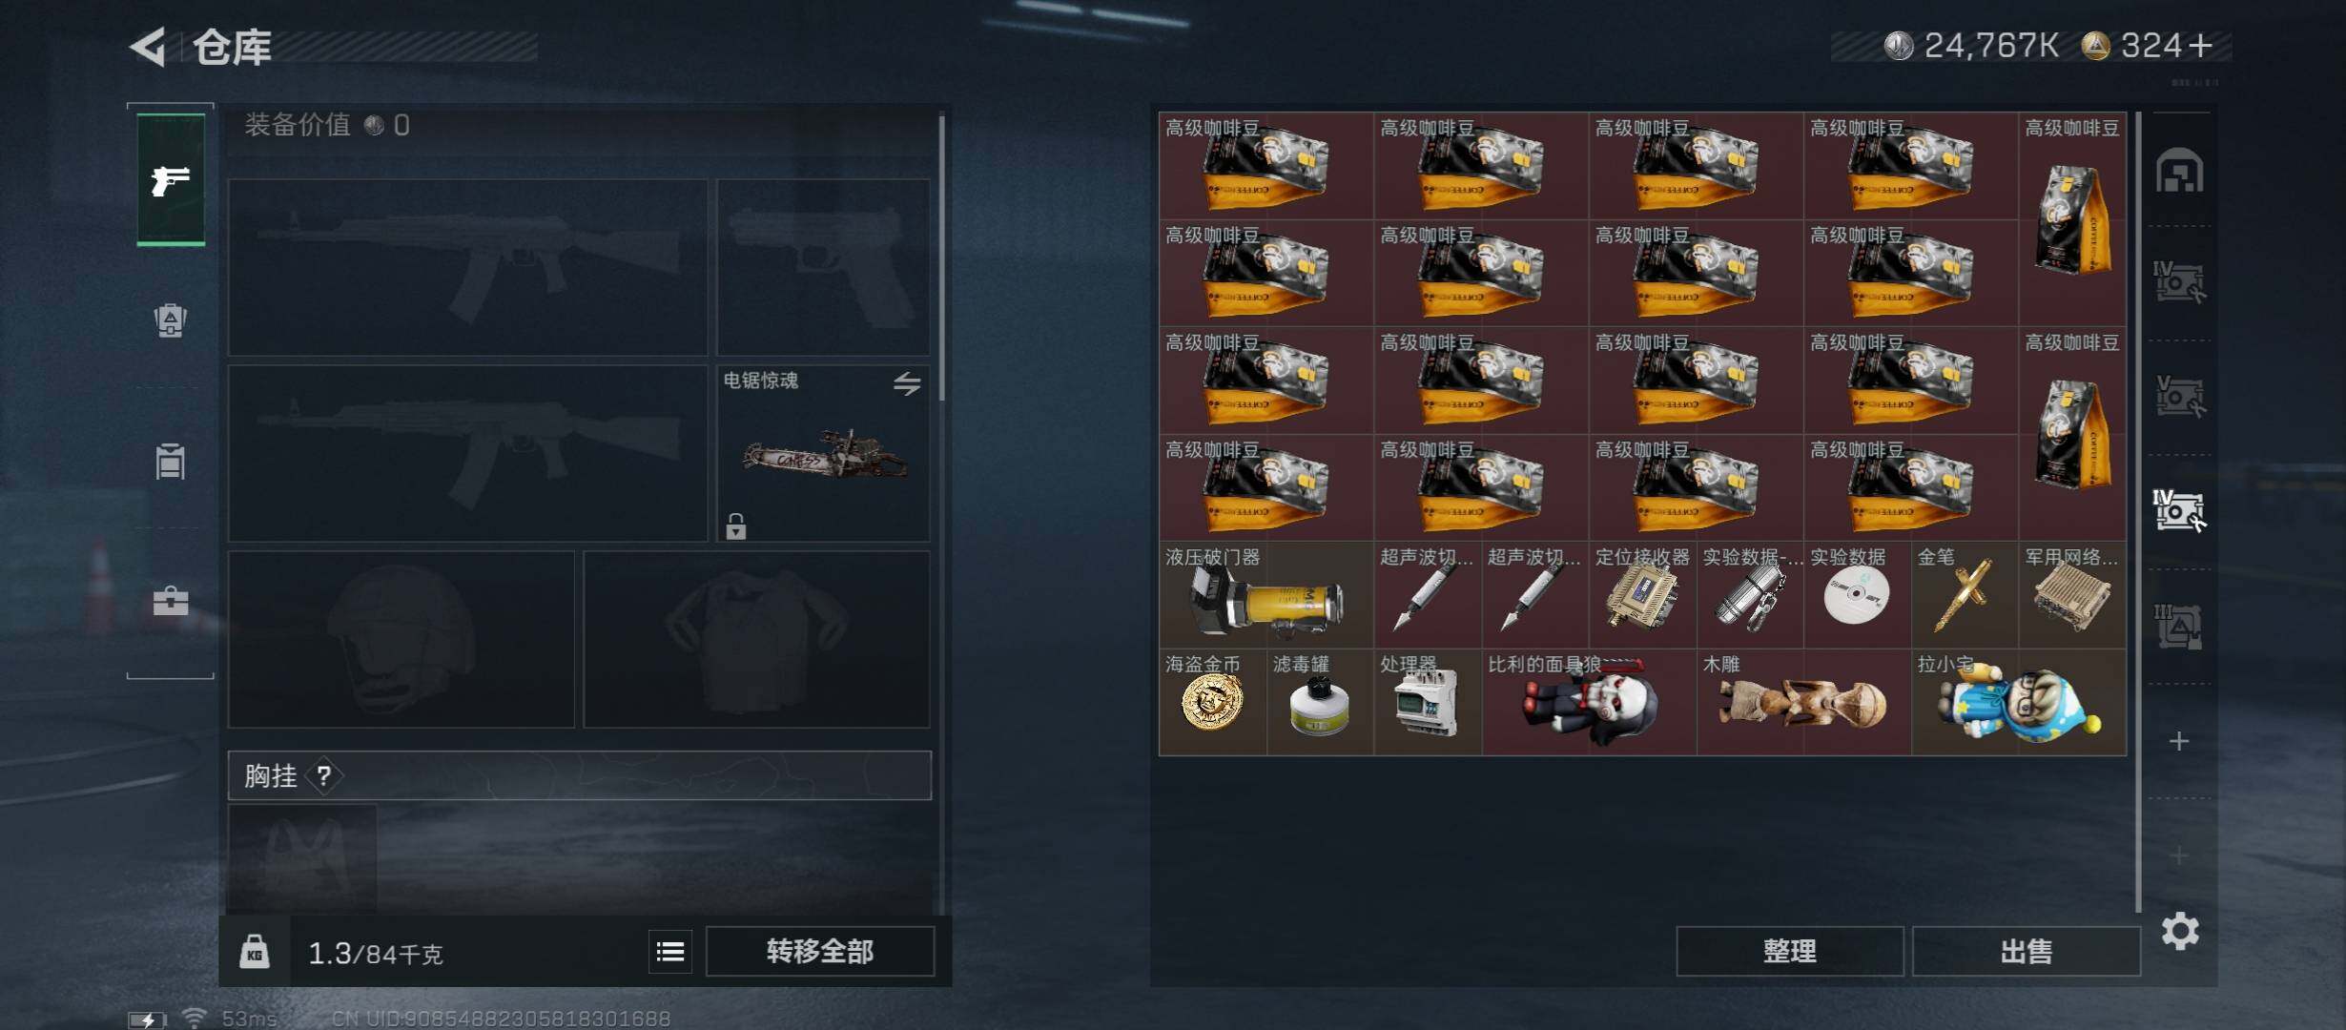
Task: Click the weight KG icon at bottom left
Action: [255, 952]
